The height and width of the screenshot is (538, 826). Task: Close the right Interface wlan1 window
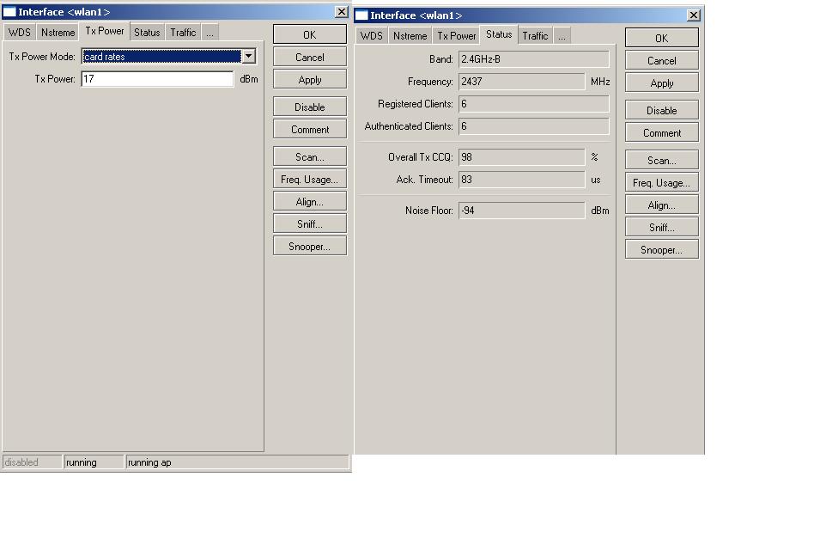pyautogui.click(x=694, y=15)
